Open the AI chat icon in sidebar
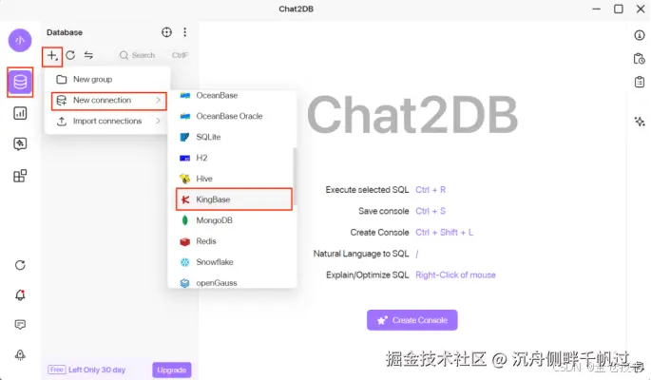This screenshot has height=380, width=651. (x=20, y=144)
